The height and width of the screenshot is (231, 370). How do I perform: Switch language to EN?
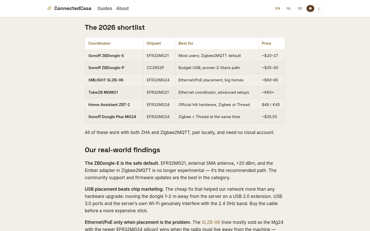point(278,8)
